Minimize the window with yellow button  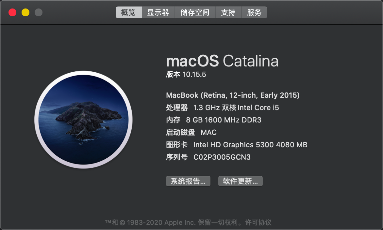[x=25, y=12]
